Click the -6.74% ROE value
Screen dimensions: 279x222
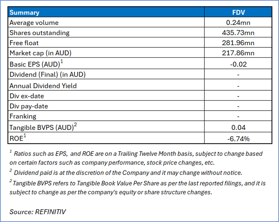click(238, 139)
